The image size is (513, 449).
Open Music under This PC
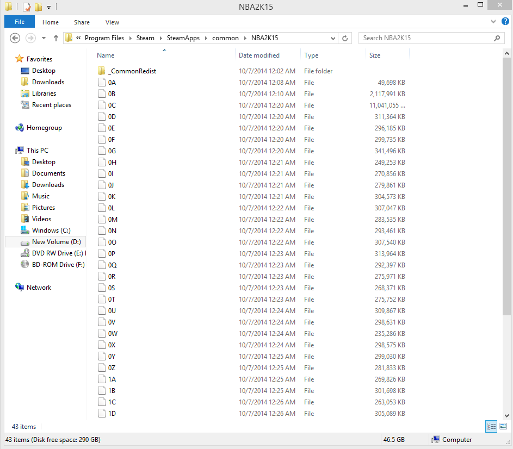(41, 196)
